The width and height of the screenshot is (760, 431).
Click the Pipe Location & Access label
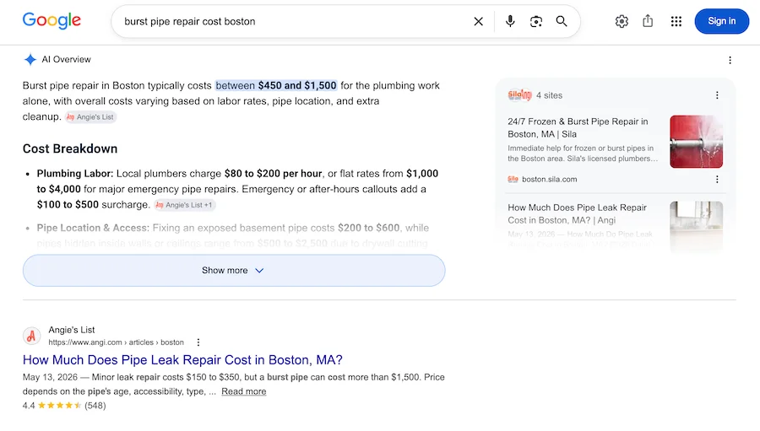(x=93, y=228)
